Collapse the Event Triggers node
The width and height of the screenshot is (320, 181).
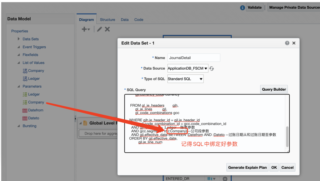(19, 47)
